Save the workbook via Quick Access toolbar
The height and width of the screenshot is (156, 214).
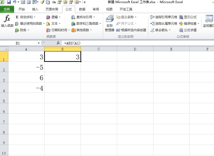point(9,2)
